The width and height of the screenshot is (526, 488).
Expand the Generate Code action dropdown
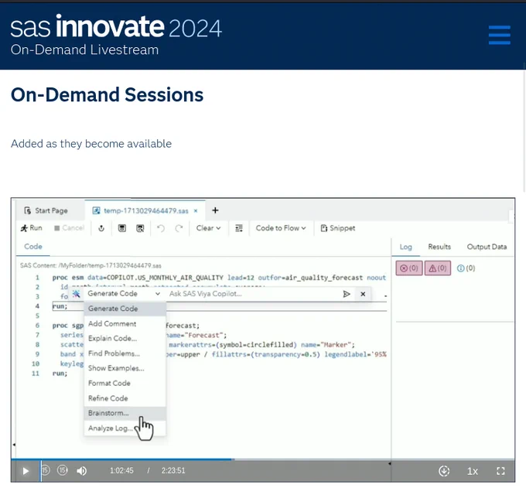124,294
